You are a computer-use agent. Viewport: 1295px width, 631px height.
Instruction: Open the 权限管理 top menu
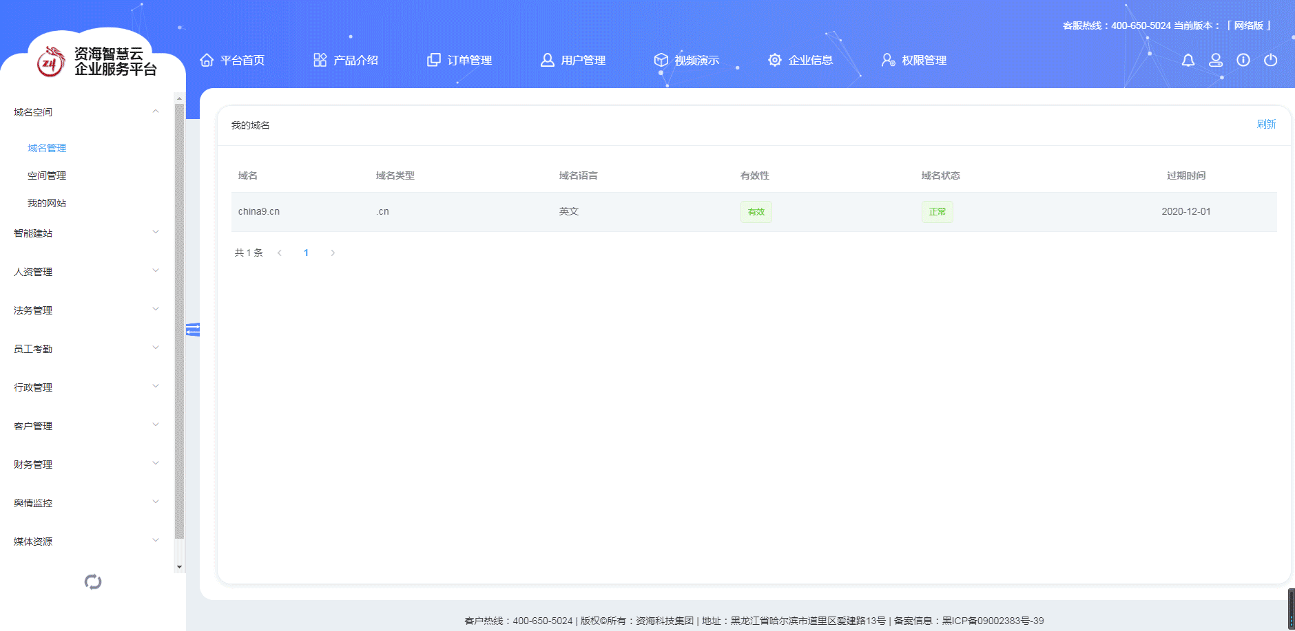pos(915,61)
